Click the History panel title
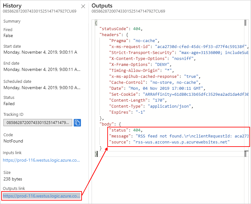The height and width of the screenshot is (204, 251). click(x=12, y=6)
